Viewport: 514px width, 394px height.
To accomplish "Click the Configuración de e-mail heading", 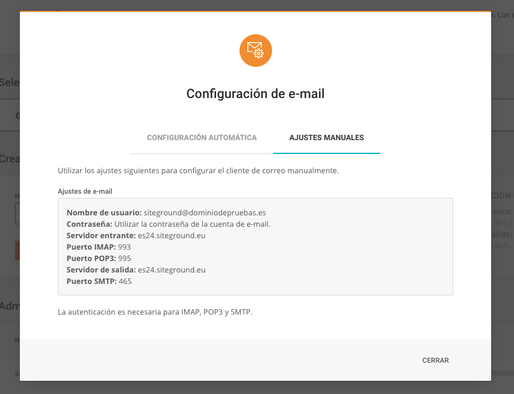I will coord(255,94).
